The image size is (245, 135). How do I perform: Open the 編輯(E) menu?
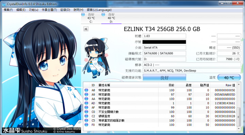[x=21, y=10]
